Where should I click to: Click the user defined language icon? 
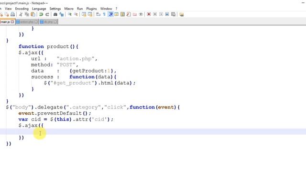117,14
